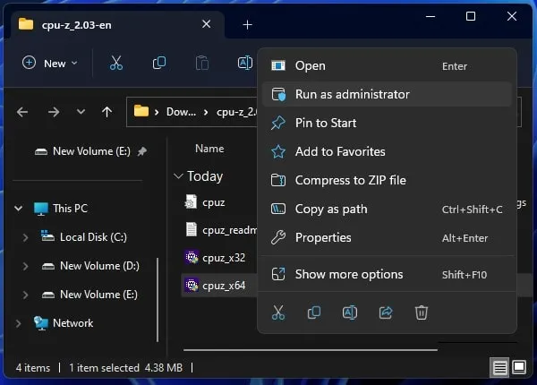Go forward with the right arrow

[x=54, y=112]
